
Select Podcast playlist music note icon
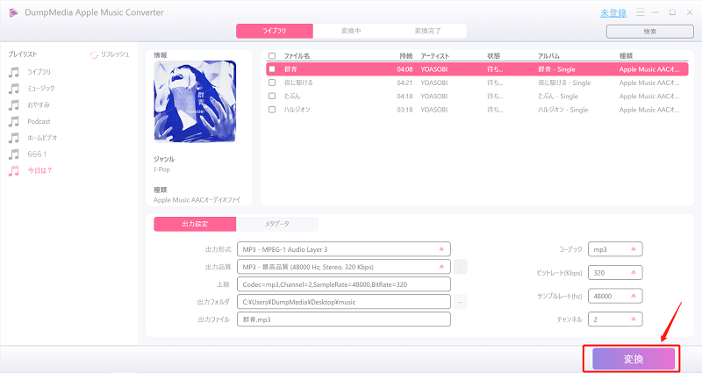pos(14,121)
